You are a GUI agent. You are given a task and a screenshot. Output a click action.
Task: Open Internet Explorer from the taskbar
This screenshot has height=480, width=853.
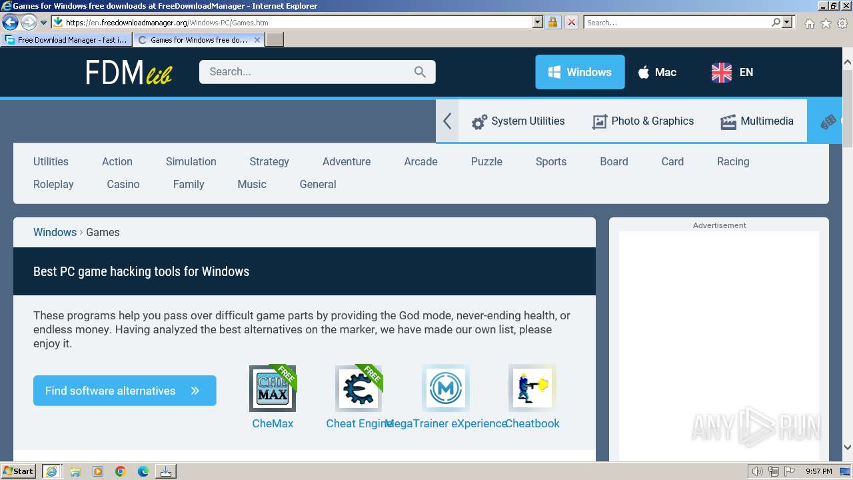click(52, 471)
